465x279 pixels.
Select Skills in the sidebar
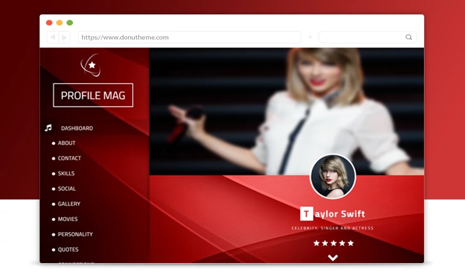click(x=66, y=173)
